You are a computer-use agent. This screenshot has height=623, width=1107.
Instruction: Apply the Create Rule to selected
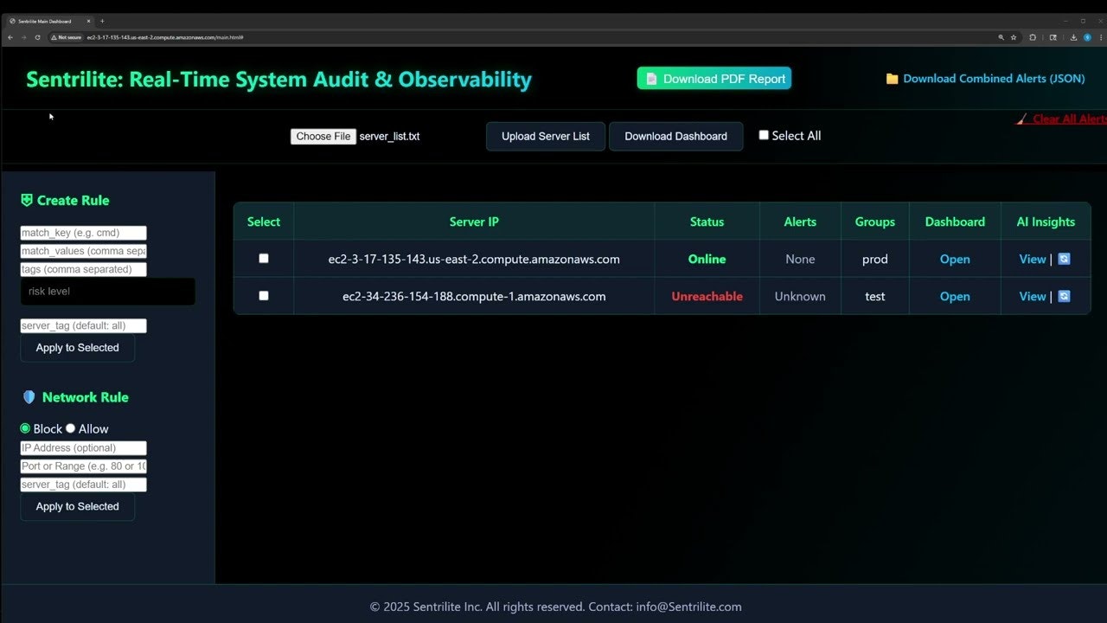tap(78, 348)
